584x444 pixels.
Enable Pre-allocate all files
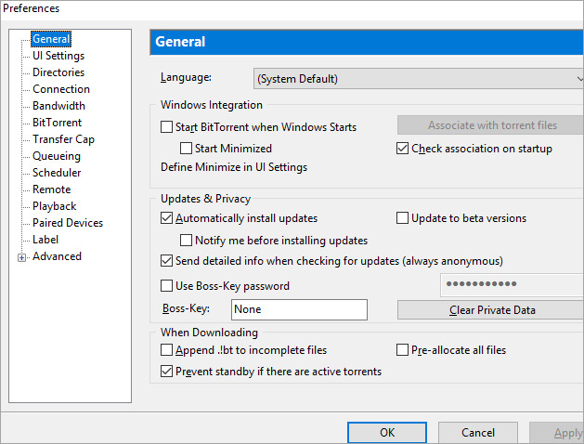pyautogui.click(x=403, y=351)
